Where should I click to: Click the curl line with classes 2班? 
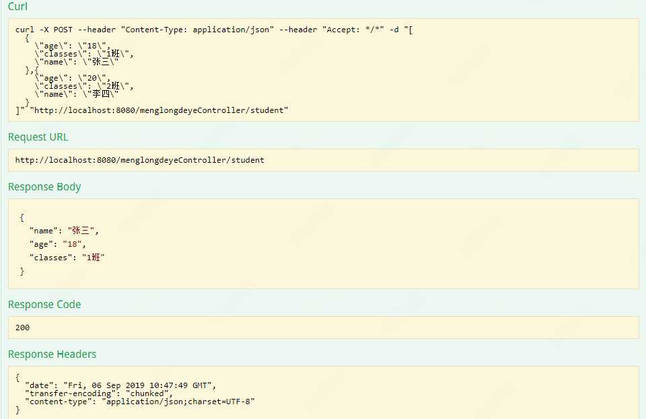(84, 86)
